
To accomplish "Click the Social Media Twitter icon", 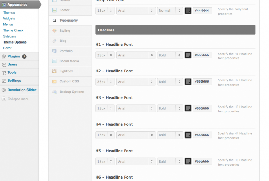I will click(x=54, y=61).
